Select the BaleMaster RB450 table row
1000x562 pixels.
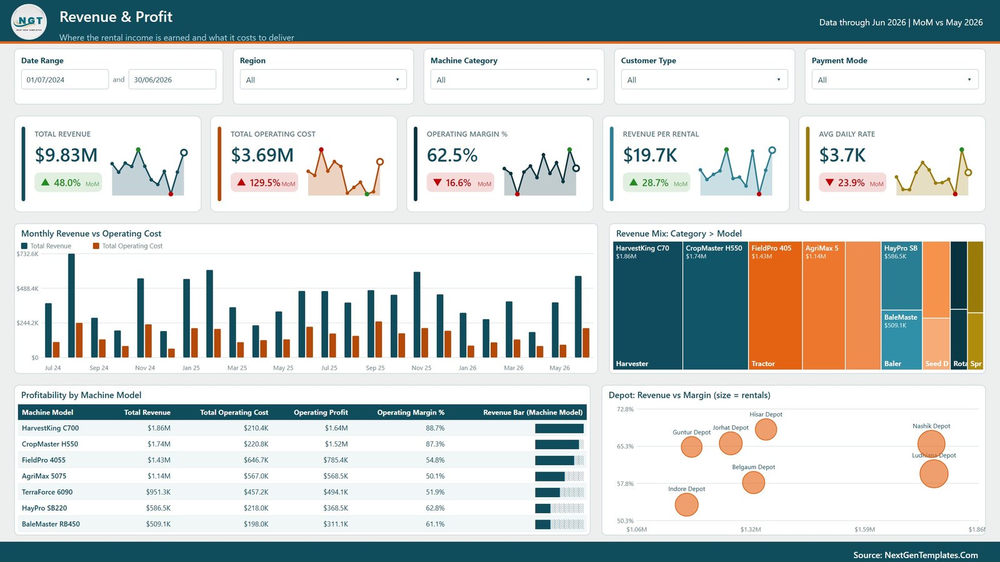302,524
